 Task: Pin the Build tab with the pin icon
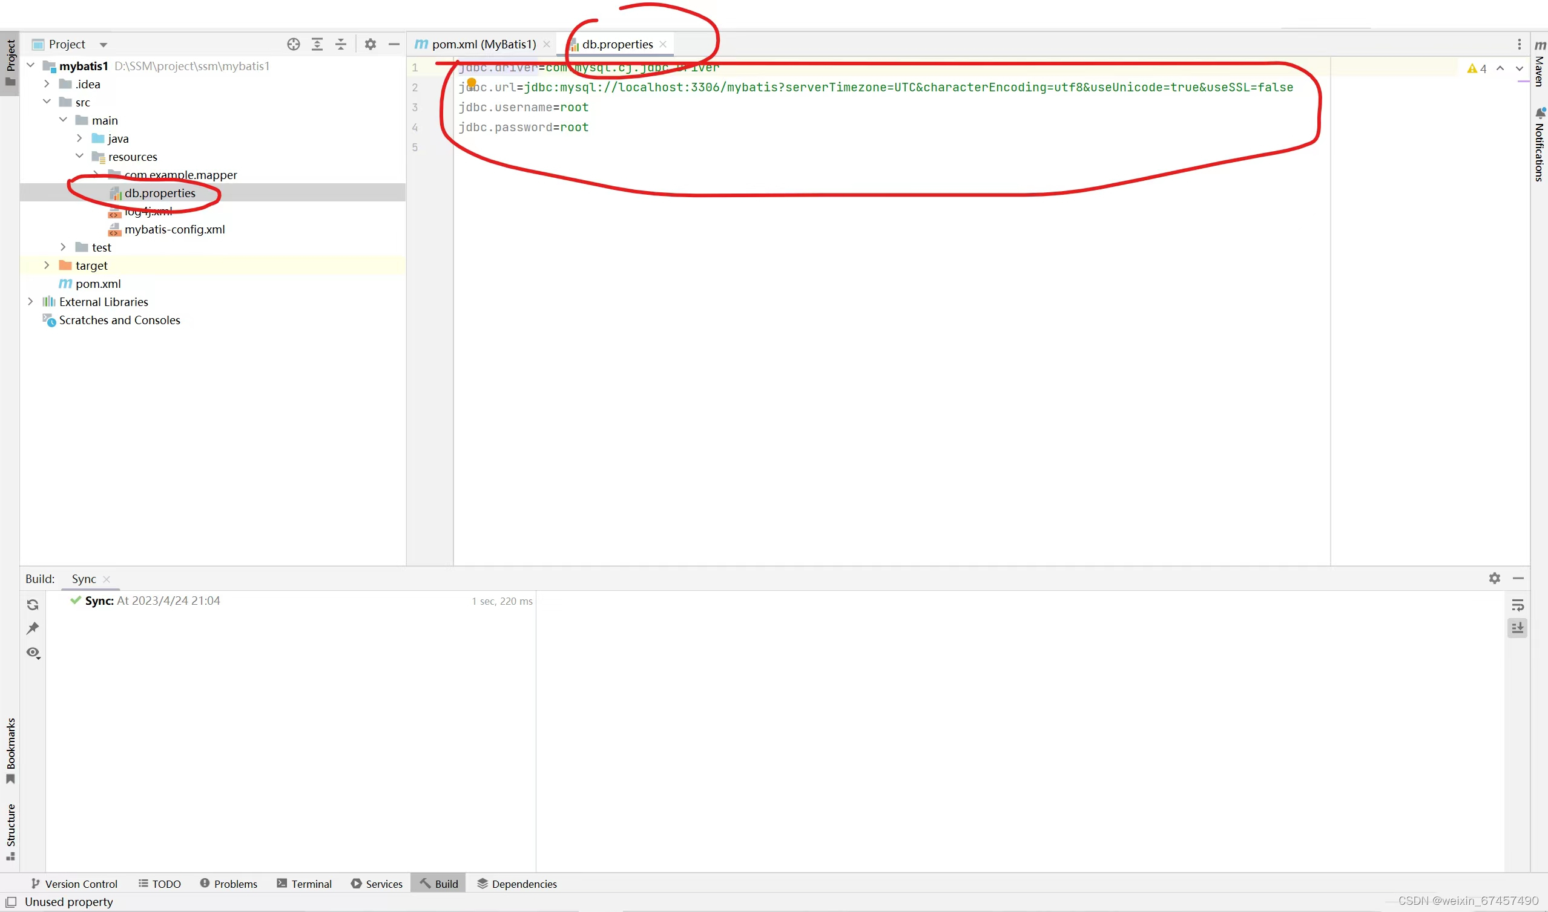[33, 628]
